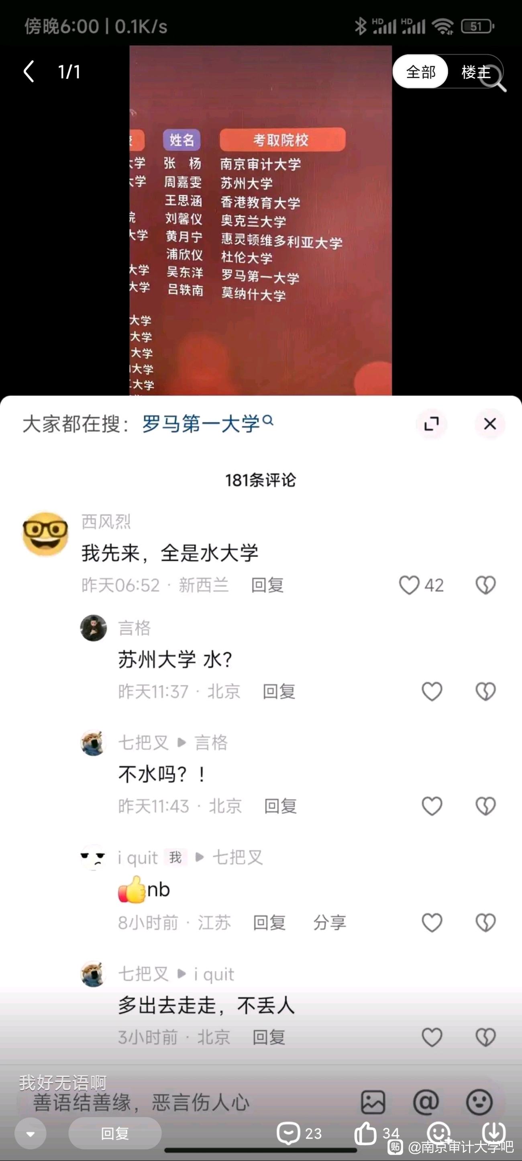The image size is (522, 1161).
Task: Tap the back arrow icon
Action: (x=29, y=72)
